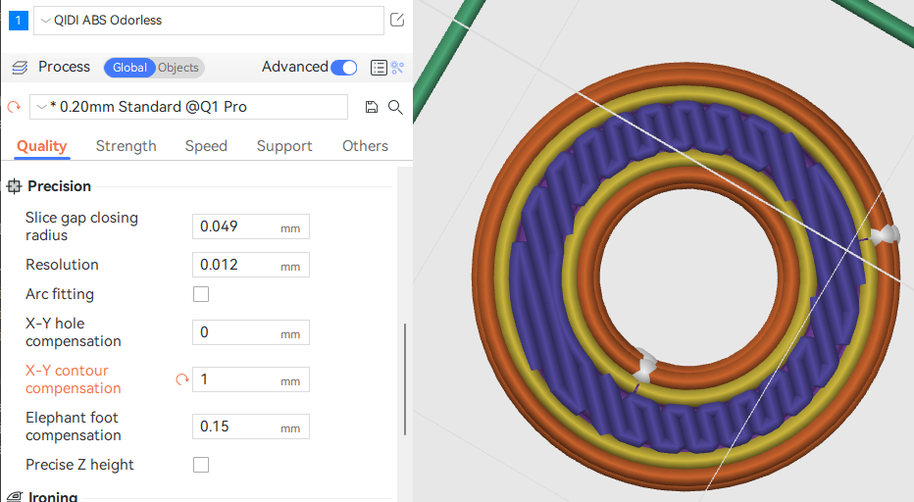The height and width of the screenshot is (502, 914).
Task: Enable the Arc fitting checkbox
Action: point(201,294)
